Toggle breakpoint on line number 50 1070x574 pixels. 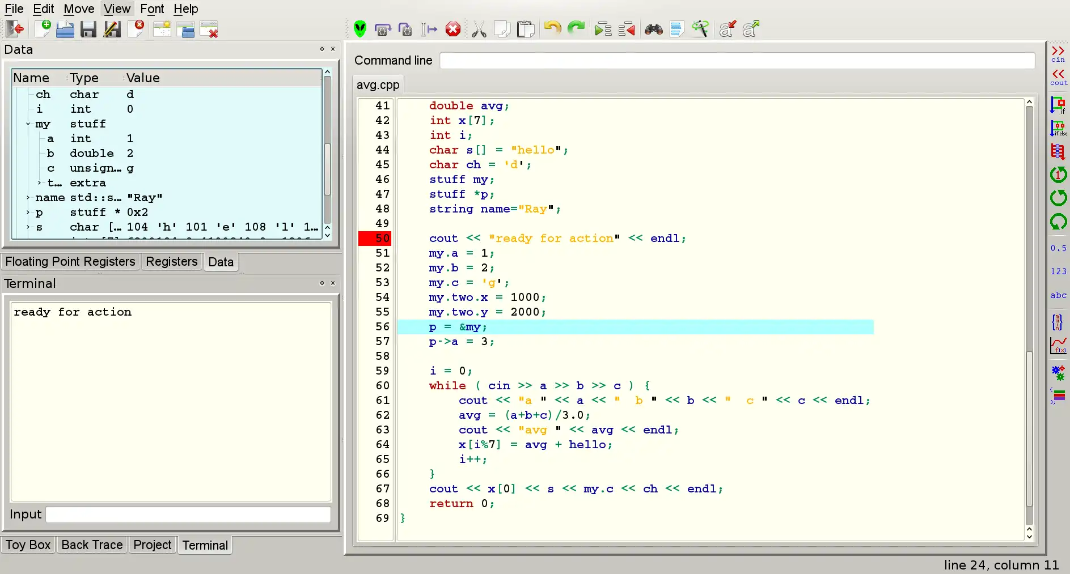375,239
